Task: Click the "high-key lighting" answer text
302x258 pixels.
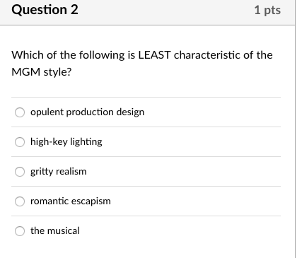Action: [x=66, y=142]
